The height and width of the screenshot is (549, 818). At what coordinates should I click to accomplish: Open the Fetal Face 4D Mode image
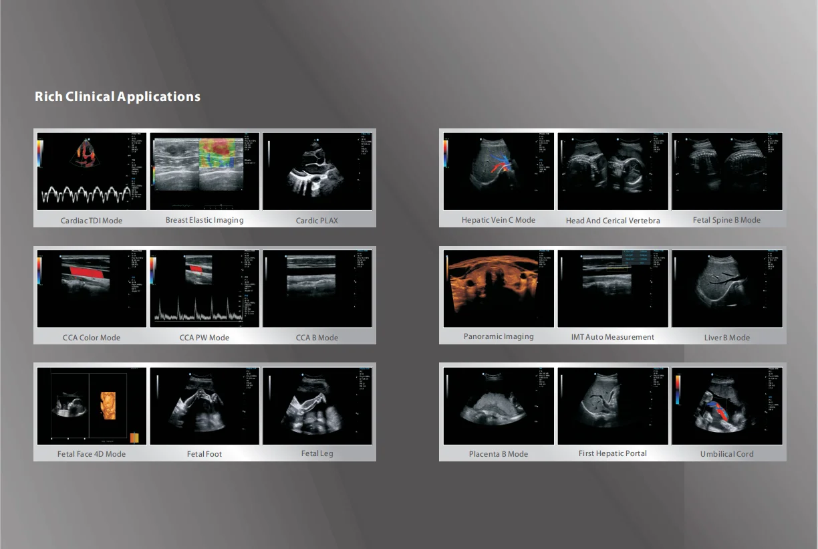[x=92, y=406]
